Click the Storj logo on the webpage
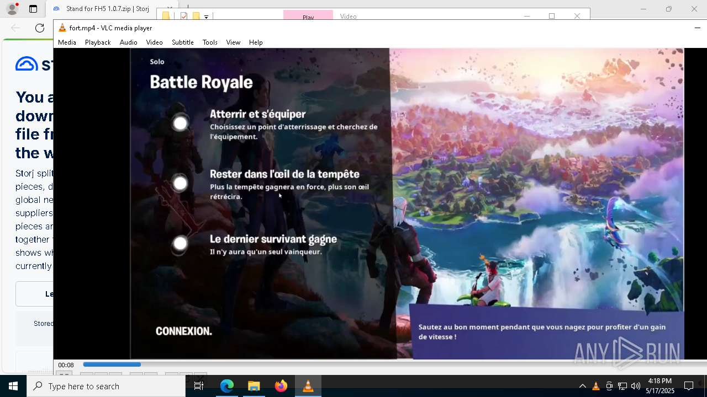Viewport: 707px width, 397px height. (x=34, y=64)
